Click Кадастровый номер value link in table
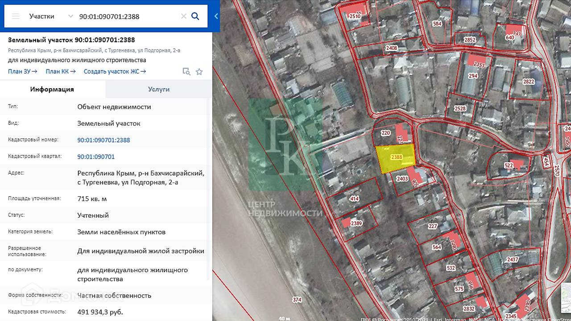The height and width of the screenshot is (321, 571). tap(103, 140)
